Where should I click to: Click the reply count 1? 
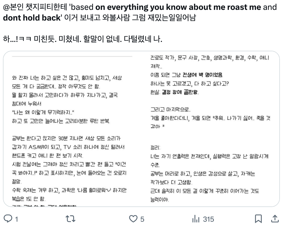(x=16, y=219)
